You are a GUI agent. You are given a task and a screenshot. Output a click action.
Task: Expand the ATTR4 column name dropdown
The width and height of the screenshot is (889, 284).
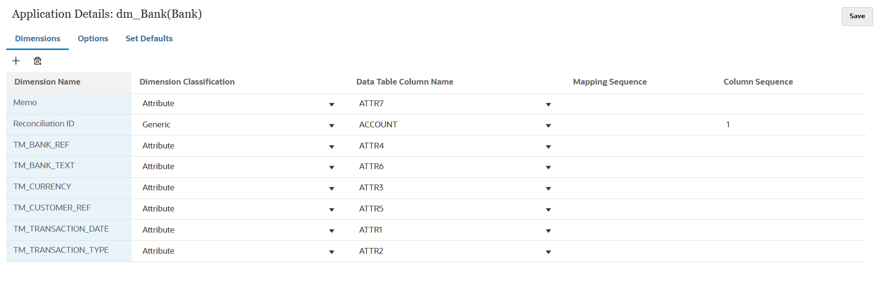(548, 147)
